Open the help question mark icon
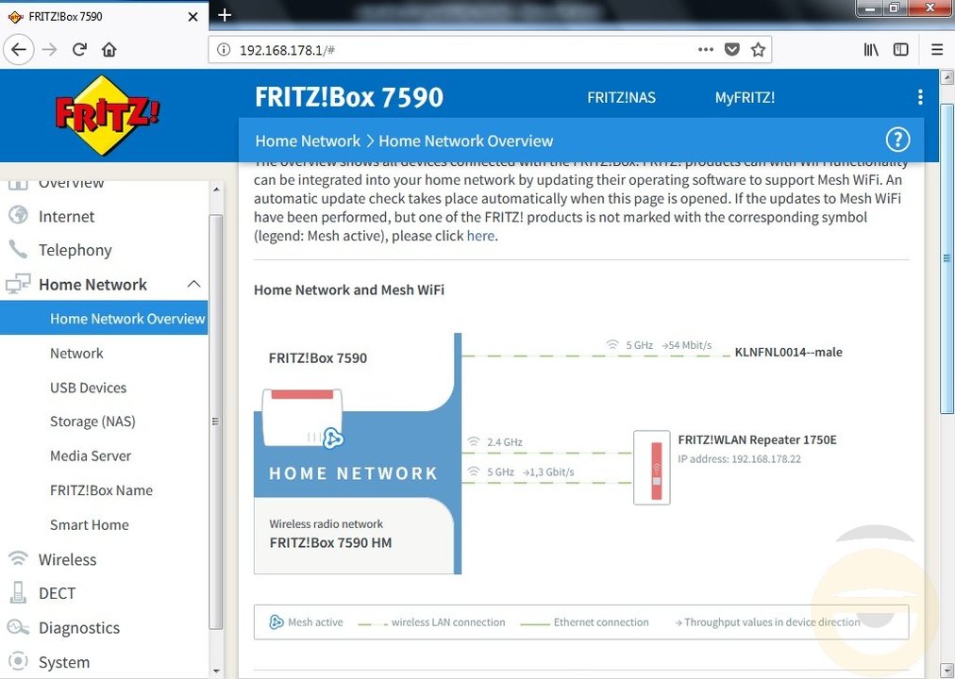This screenshot has height=679, width=955. tap(897, 140)
